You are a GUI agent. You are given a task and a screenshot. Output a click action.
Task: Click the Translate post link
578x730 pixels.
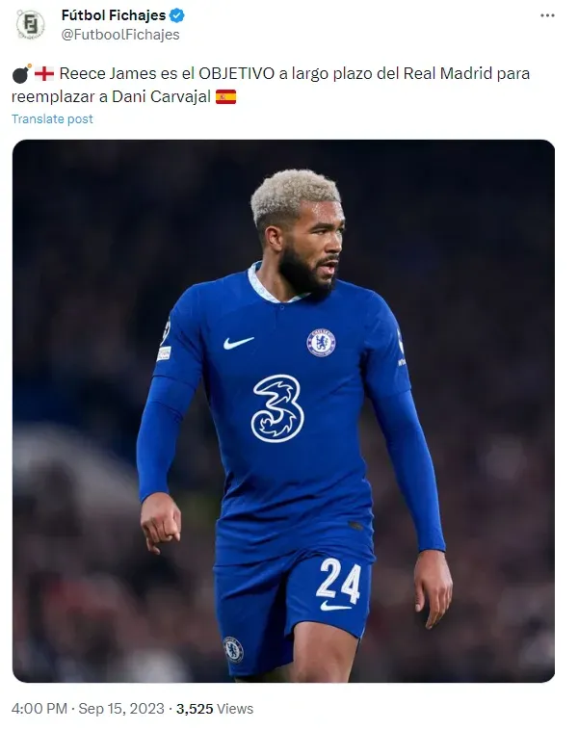click(x=52, y=119)
